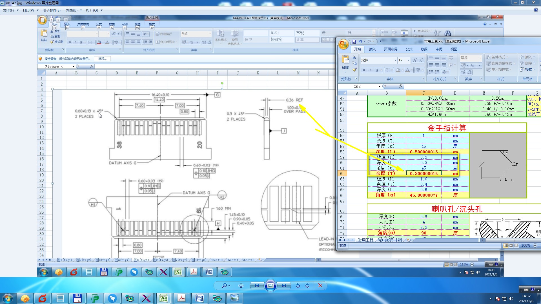Click the PDF reader taskbar icon
The image size is (541, 304).
[181, 298]
